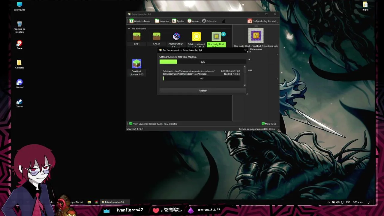Select the One Lucky Block instance icon

coord(216,36)
